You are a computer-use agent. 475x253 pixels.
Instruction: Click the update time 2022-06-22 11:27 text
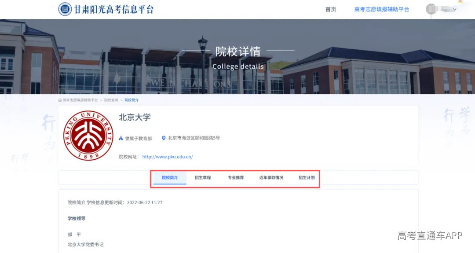[145, 202]
